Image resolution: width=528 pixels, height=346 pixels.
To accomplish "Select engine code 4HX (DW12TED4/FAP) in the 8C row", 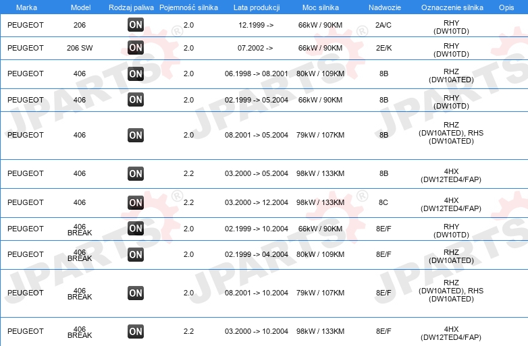I will [451, 204].
